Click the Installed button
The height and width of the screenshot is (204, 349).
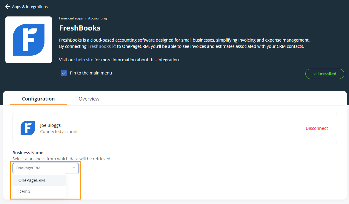(x=325, y=74)
